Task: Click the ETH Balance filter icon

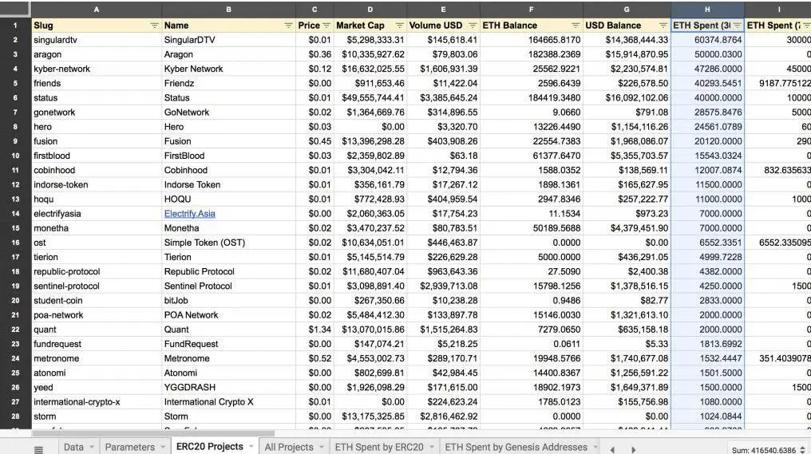Action: click(575, 26)
